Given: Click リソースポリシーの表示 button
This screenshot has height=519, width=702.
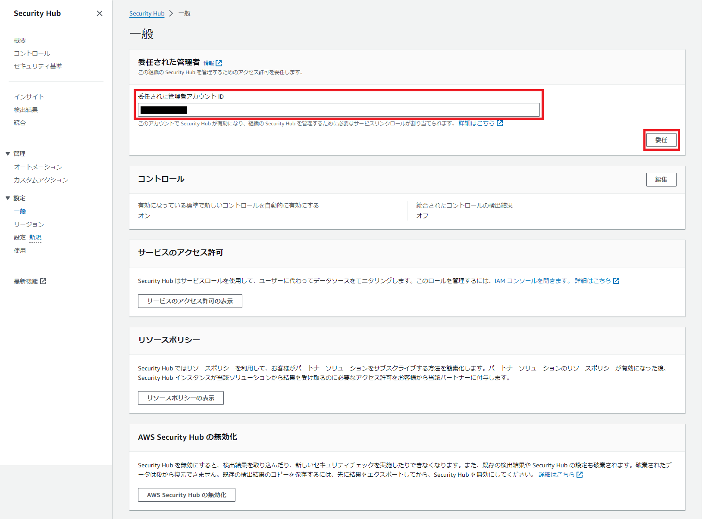Looking at the screenshot, I should (181, 398).
